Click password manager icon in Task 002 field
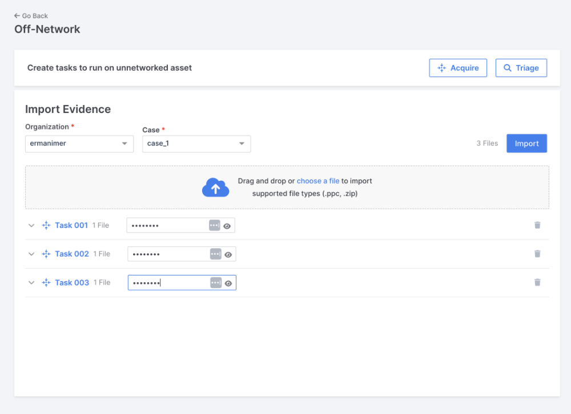 click(215, 254)
